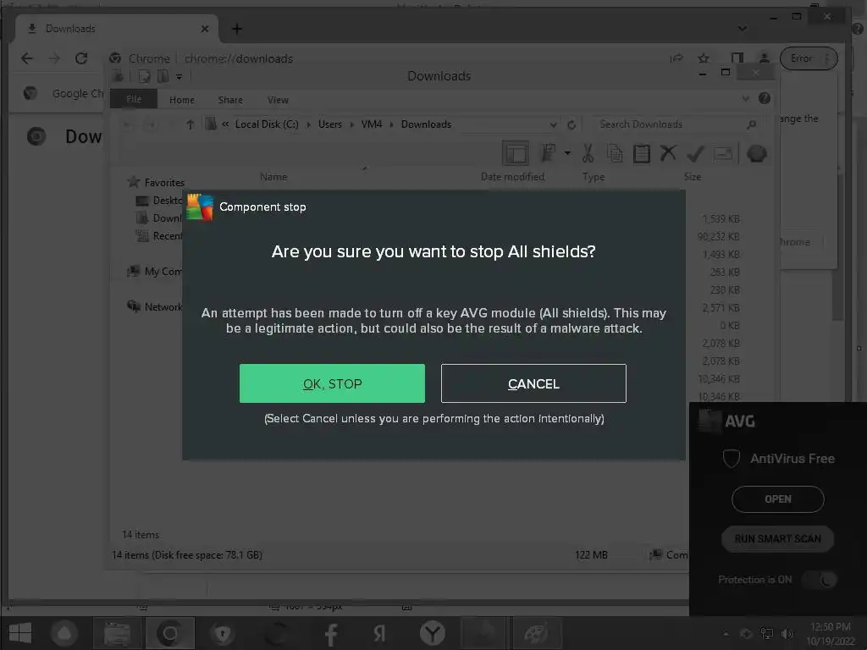867x650 pixels.
Task: Click the Copy toolbar icon
Action: pyautogui.click(x=615, y=153)
